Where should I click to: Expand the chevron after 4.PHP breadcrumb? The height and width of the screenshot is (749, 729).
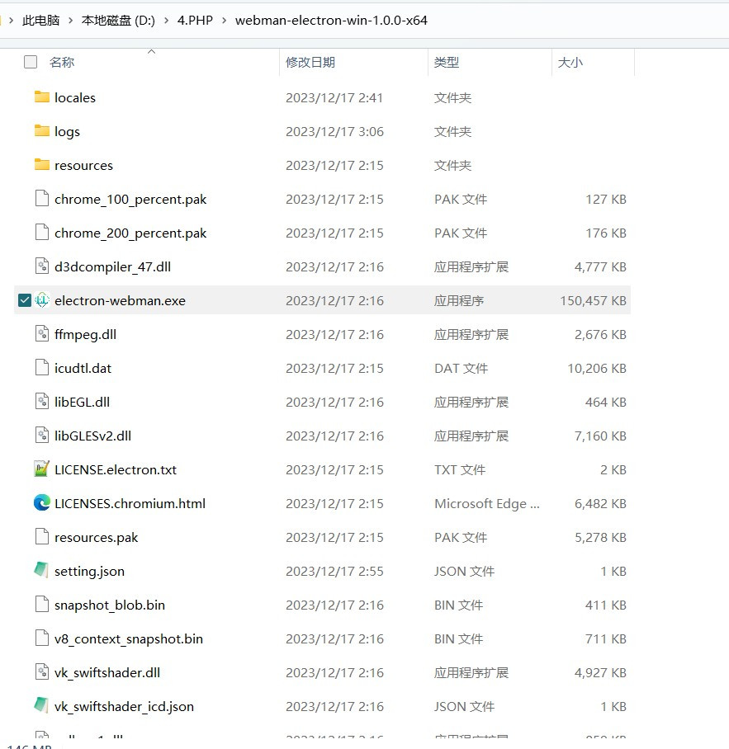tap(225, 21)
